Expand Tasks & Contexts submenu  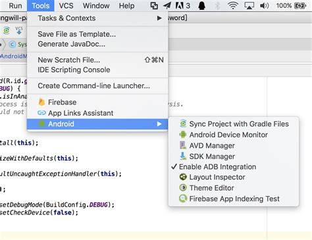[97, 18]
